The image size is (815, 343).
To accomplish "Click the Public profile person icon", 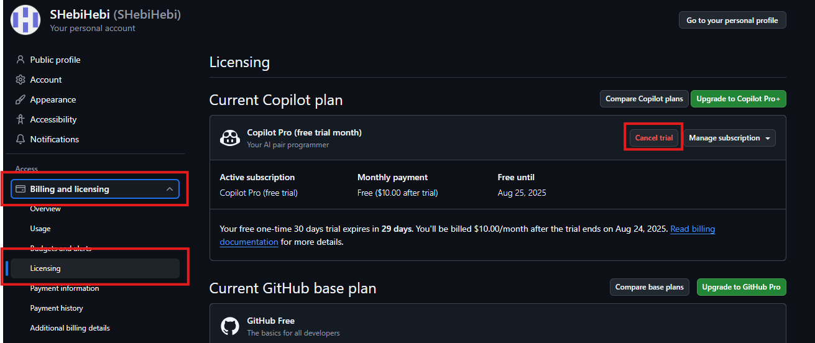I will coord(21,60).
